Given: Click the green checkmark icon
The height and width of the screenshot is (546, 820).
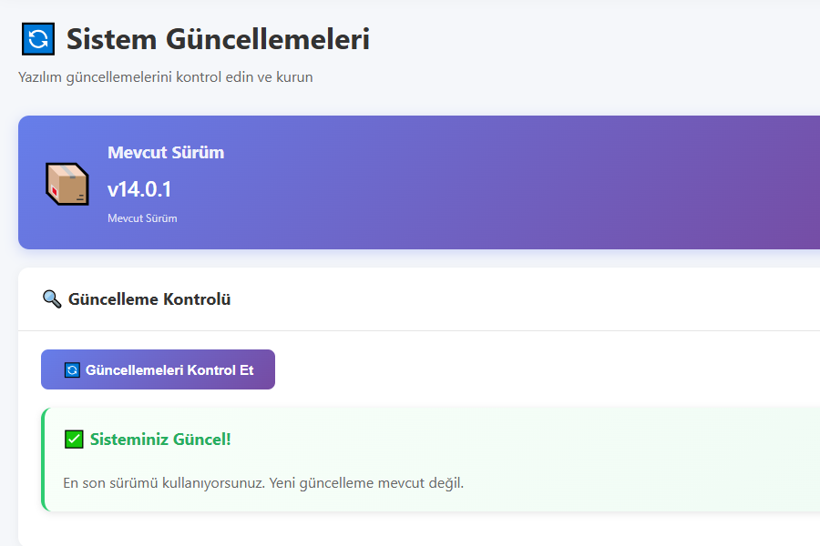Looking at the screenshot, I should (x=74, y=440).
